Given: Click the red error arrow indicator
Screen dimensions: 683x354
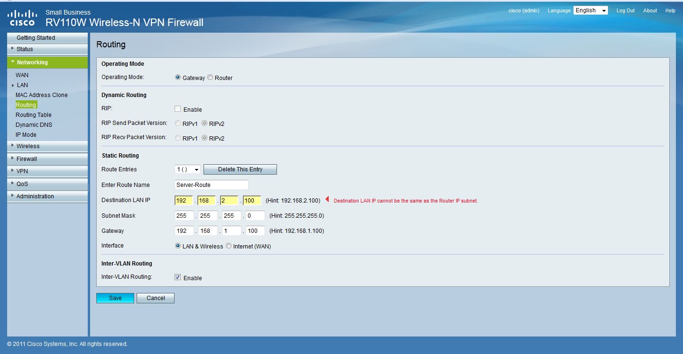Looking at the screenshot, I should click(327, 200).
